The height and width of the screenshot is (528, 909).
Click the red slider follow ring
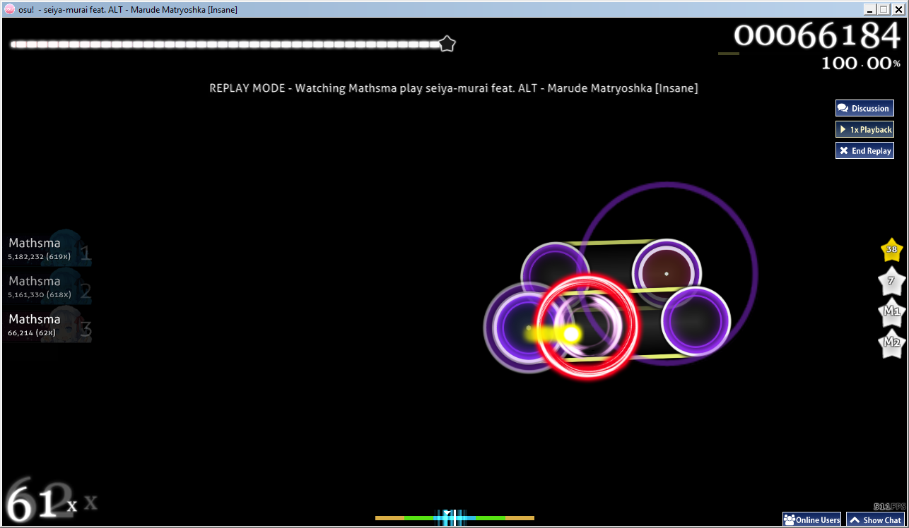point(588,326)
